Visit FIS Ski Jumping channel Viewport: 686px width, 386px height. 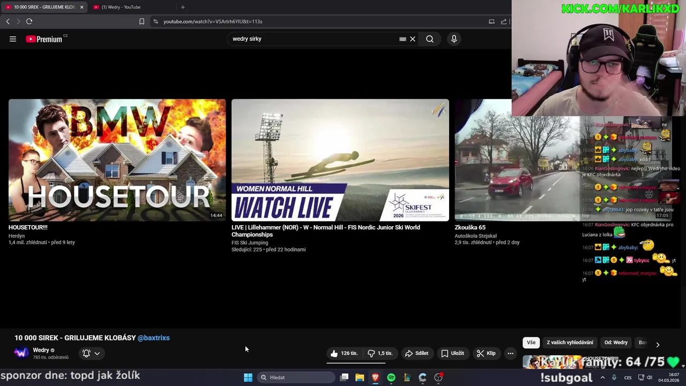pos(250,243)
